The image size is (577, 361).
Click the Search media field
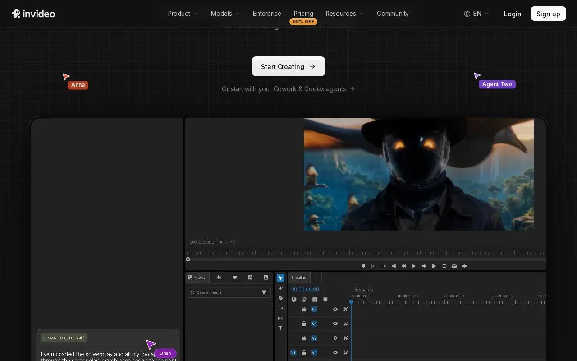click(229, 292)
